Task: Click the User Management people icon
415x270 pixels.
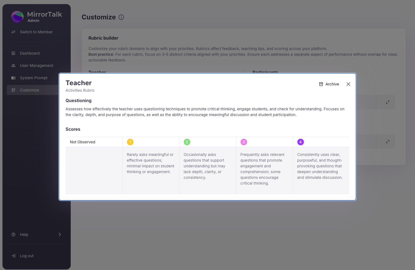Action: pyautogui.click(x=13, y=66)
